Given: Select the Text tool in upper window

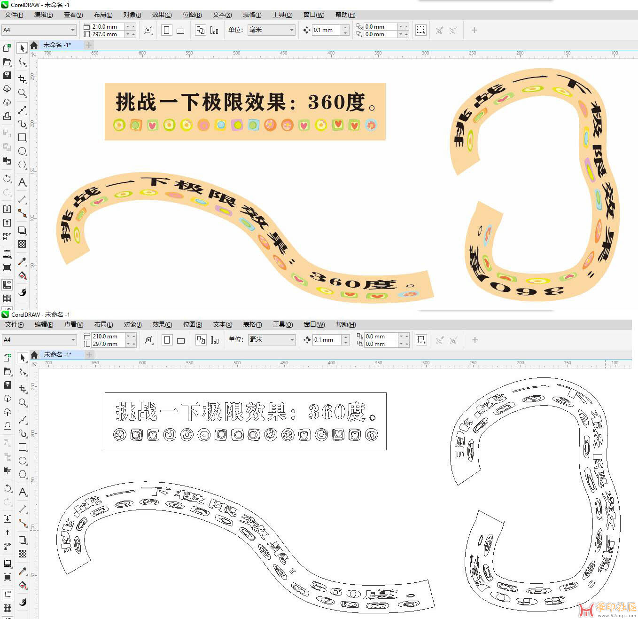Looking at the screenshot, I should pyautogui.click(x=22, y=182).
